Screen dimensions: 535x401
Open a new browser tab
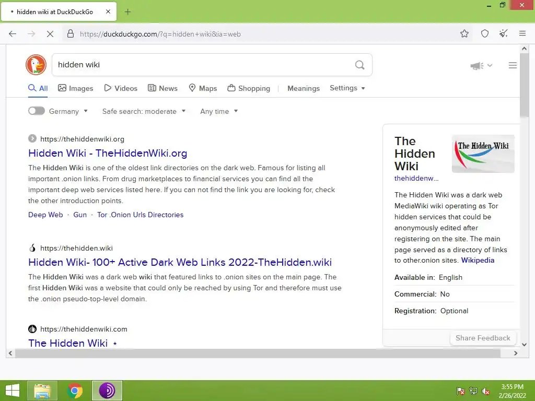click(x=127, y=12)
